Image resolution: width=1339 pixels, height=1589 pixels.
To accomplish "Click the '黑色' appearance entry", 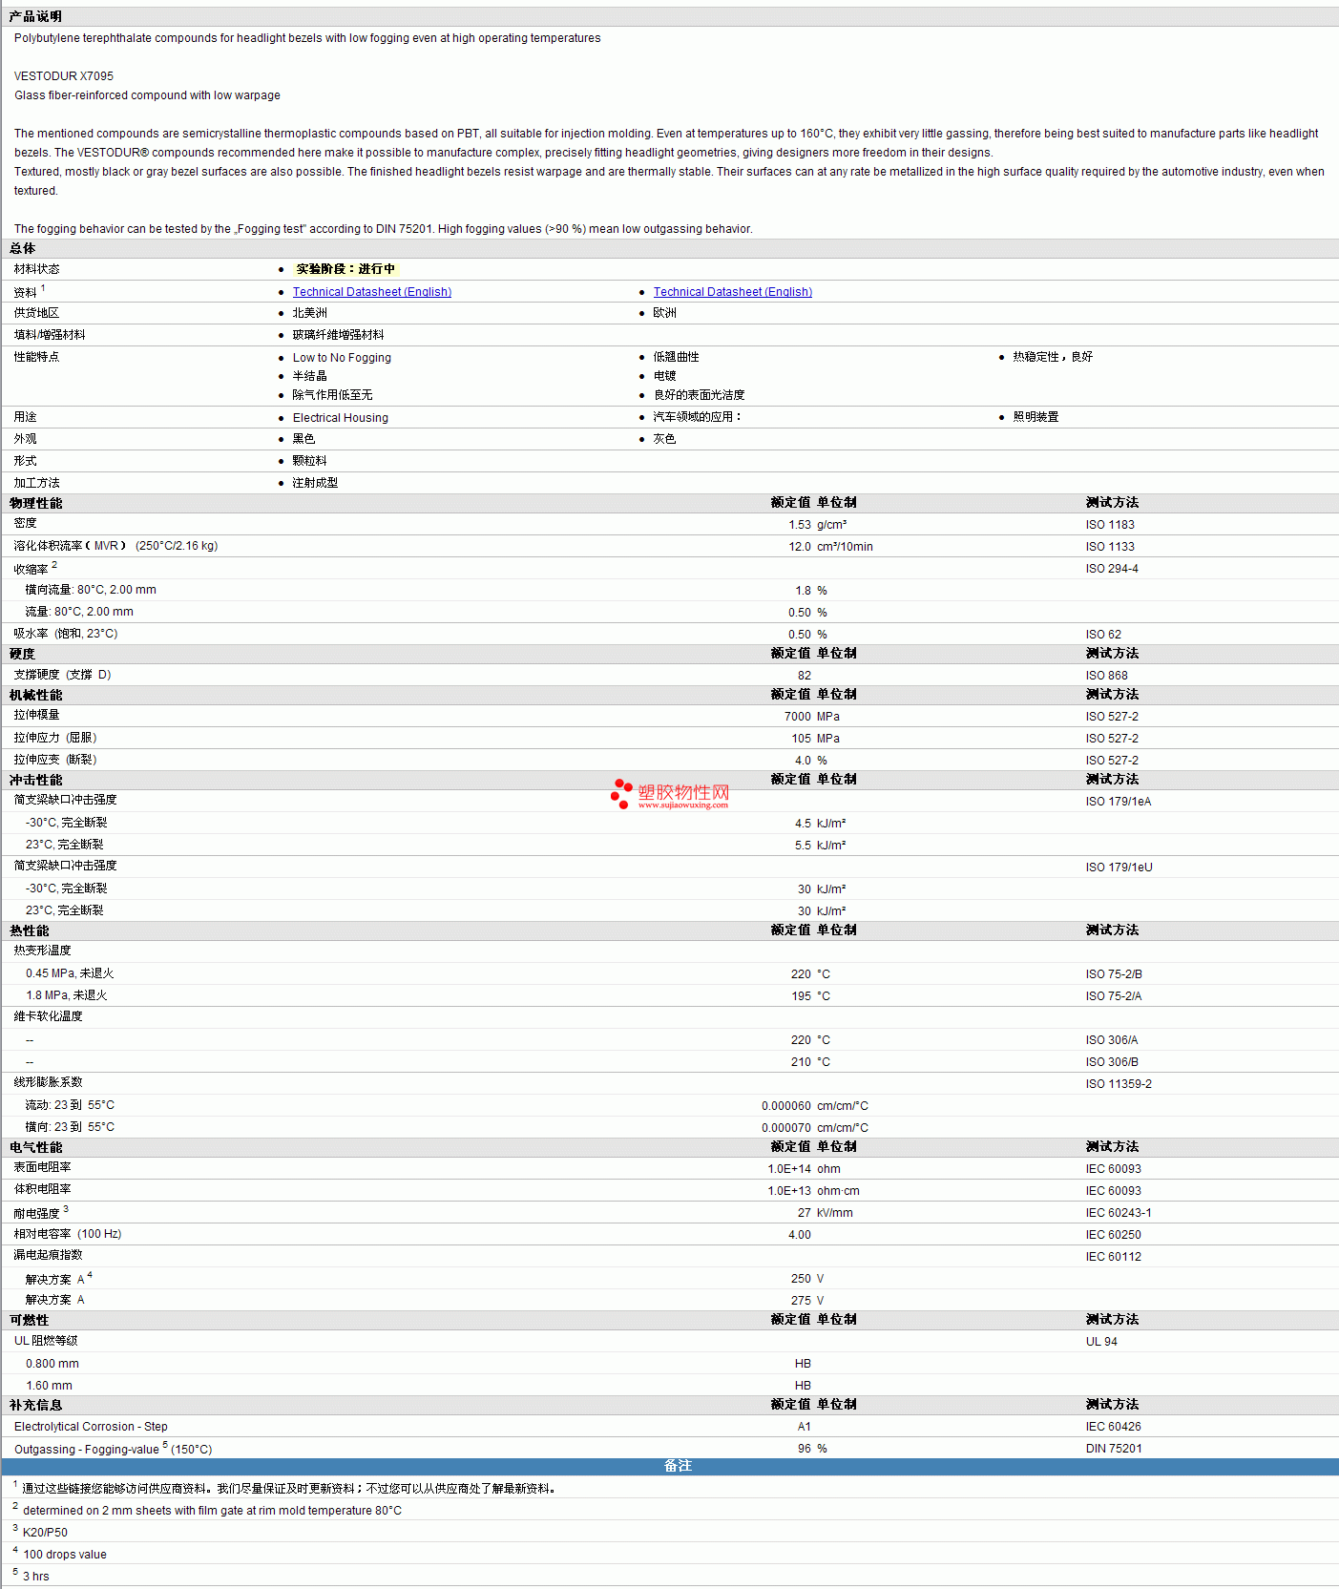I will point(304,439).
